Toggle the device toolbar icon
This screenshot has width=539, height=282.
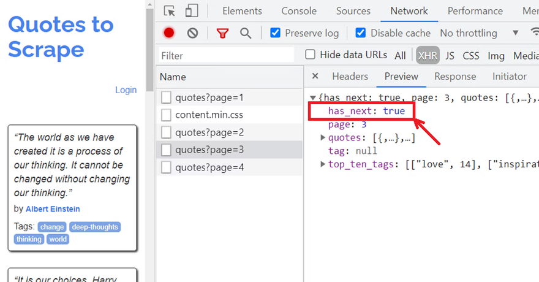[192, 11]
